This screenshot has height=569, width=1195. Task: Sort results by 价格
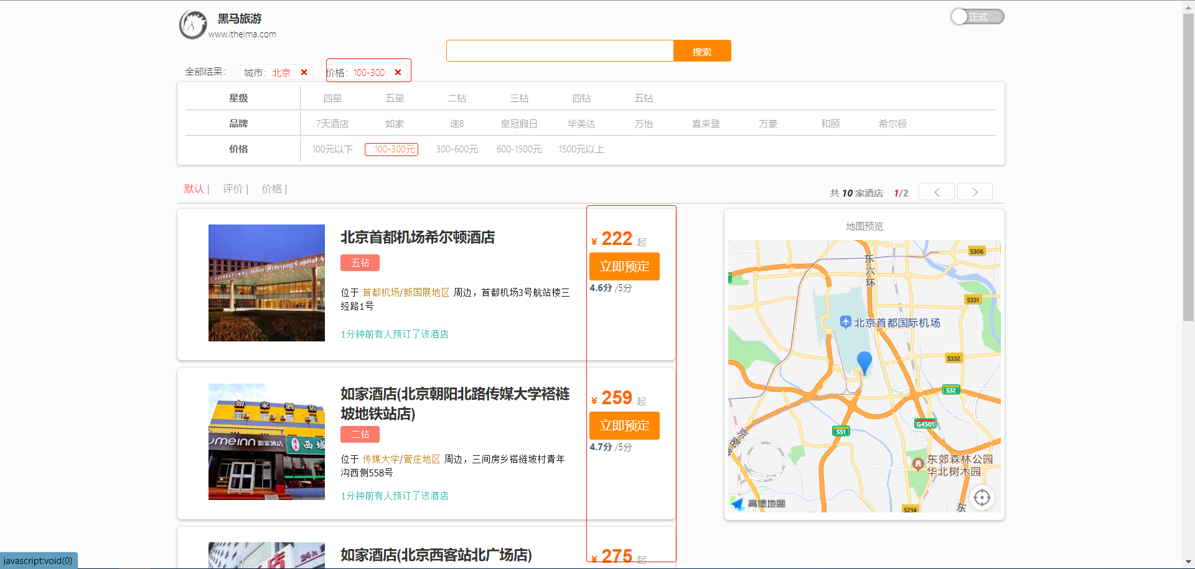click(x=272, y=188)
